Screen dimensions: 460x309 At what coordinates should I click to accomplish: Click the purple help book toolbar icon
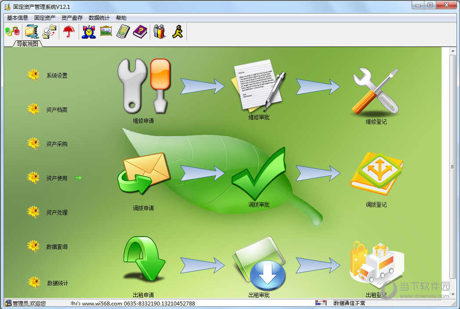click(x=140, y=31)
